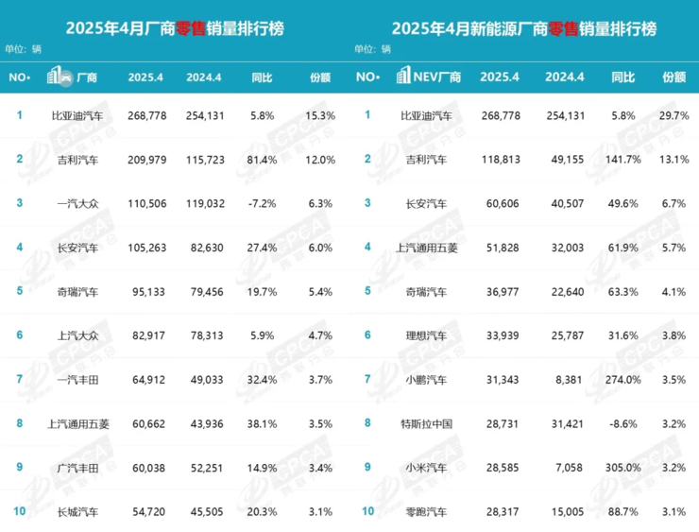This screenshot has width=699, height=532.
Task: Select 理想汽车 manufacturer name
Action: coord(426,335)
